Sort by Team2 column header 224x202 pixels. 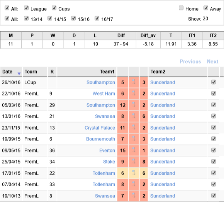coord(158,72)
